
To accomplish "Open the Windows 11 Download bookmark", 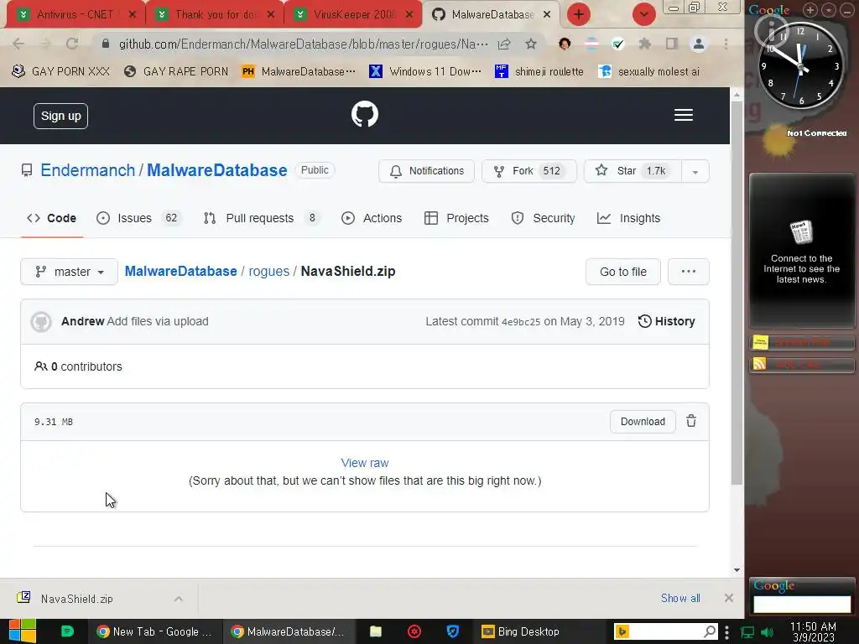I will [425, 71].
